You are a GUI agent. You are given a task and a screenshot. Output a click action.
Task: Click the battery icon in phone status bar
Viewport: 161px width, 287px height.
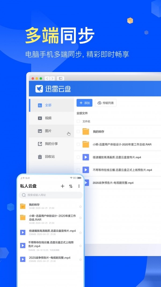click(x=79, y=178)
